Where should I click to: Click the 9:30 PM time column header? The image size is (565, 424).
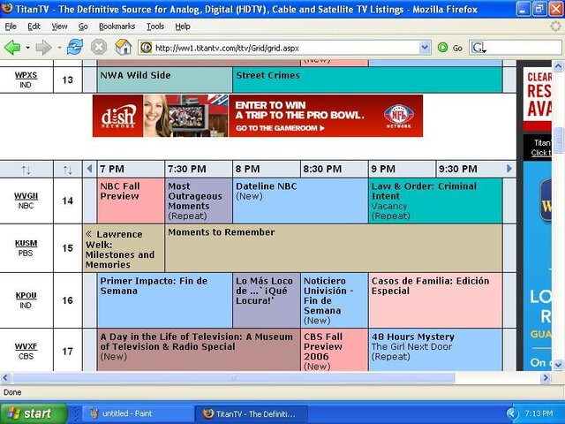[x=469, y=169]
